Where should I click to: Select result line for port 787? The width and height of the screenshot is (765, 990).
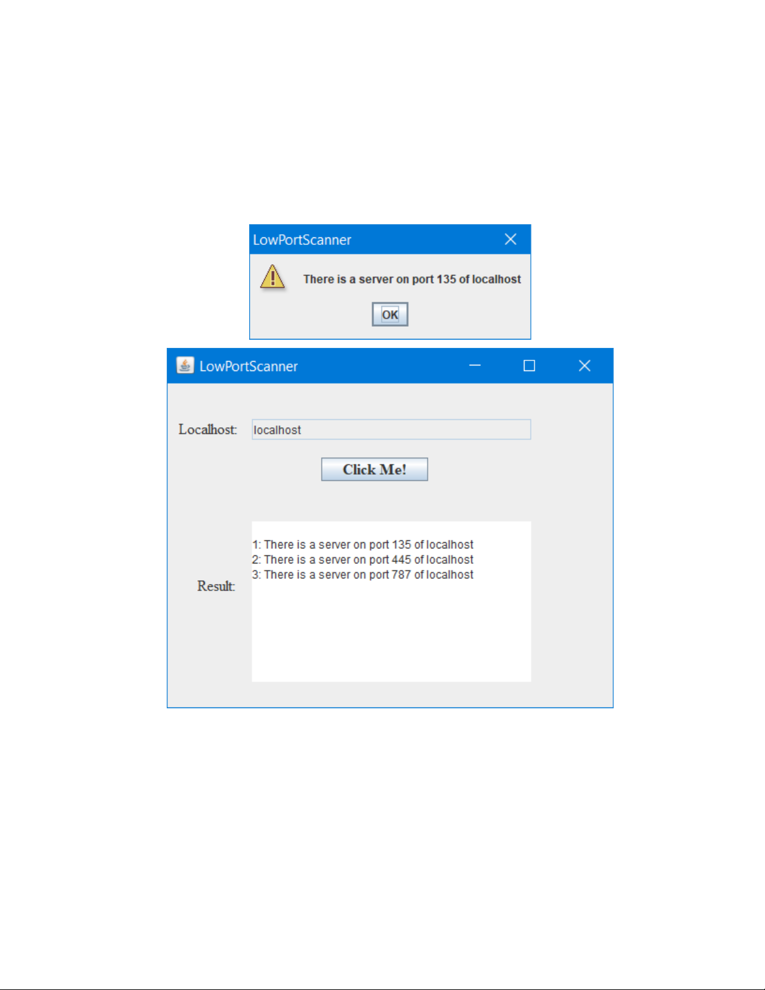tap(363, 575)
